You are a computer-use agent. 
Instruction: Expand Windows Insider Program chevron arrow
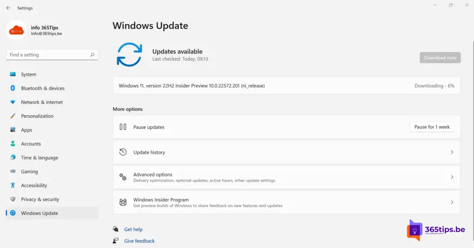click(x=452, y=202)
